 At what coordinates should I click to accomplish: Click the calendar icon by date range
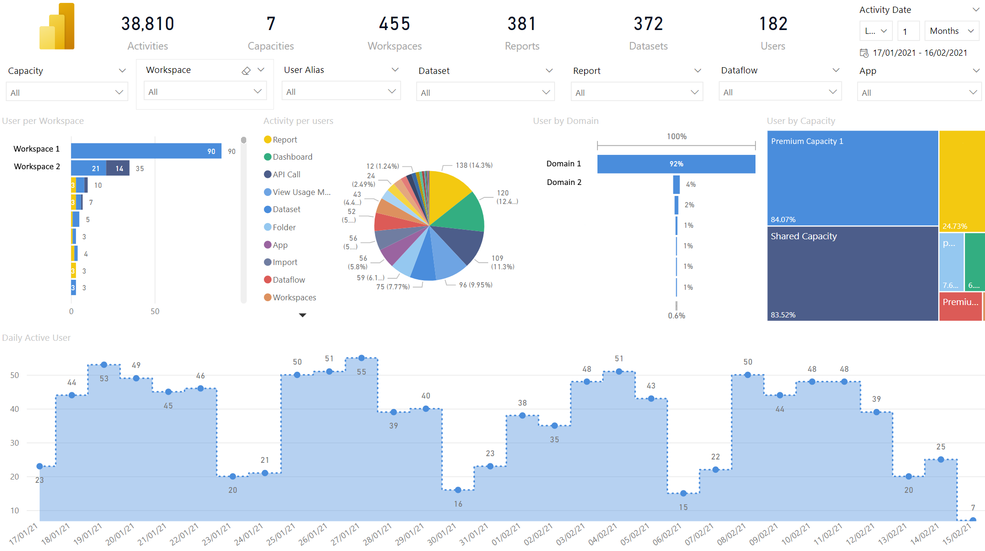coord(864,53)
